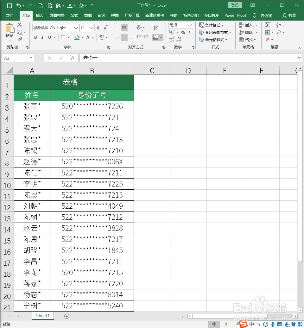Click the comma style icon
304x328 pixels.
(189, 32)
